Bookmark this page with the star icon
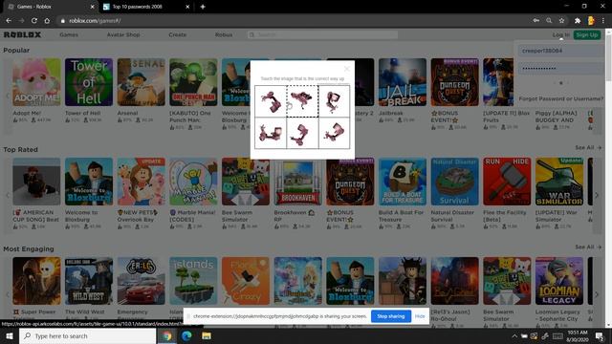 (x=561, y=21)
